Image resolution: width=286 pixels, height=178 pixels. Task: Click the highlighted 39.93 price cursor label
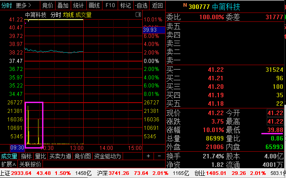coord(154,30)
